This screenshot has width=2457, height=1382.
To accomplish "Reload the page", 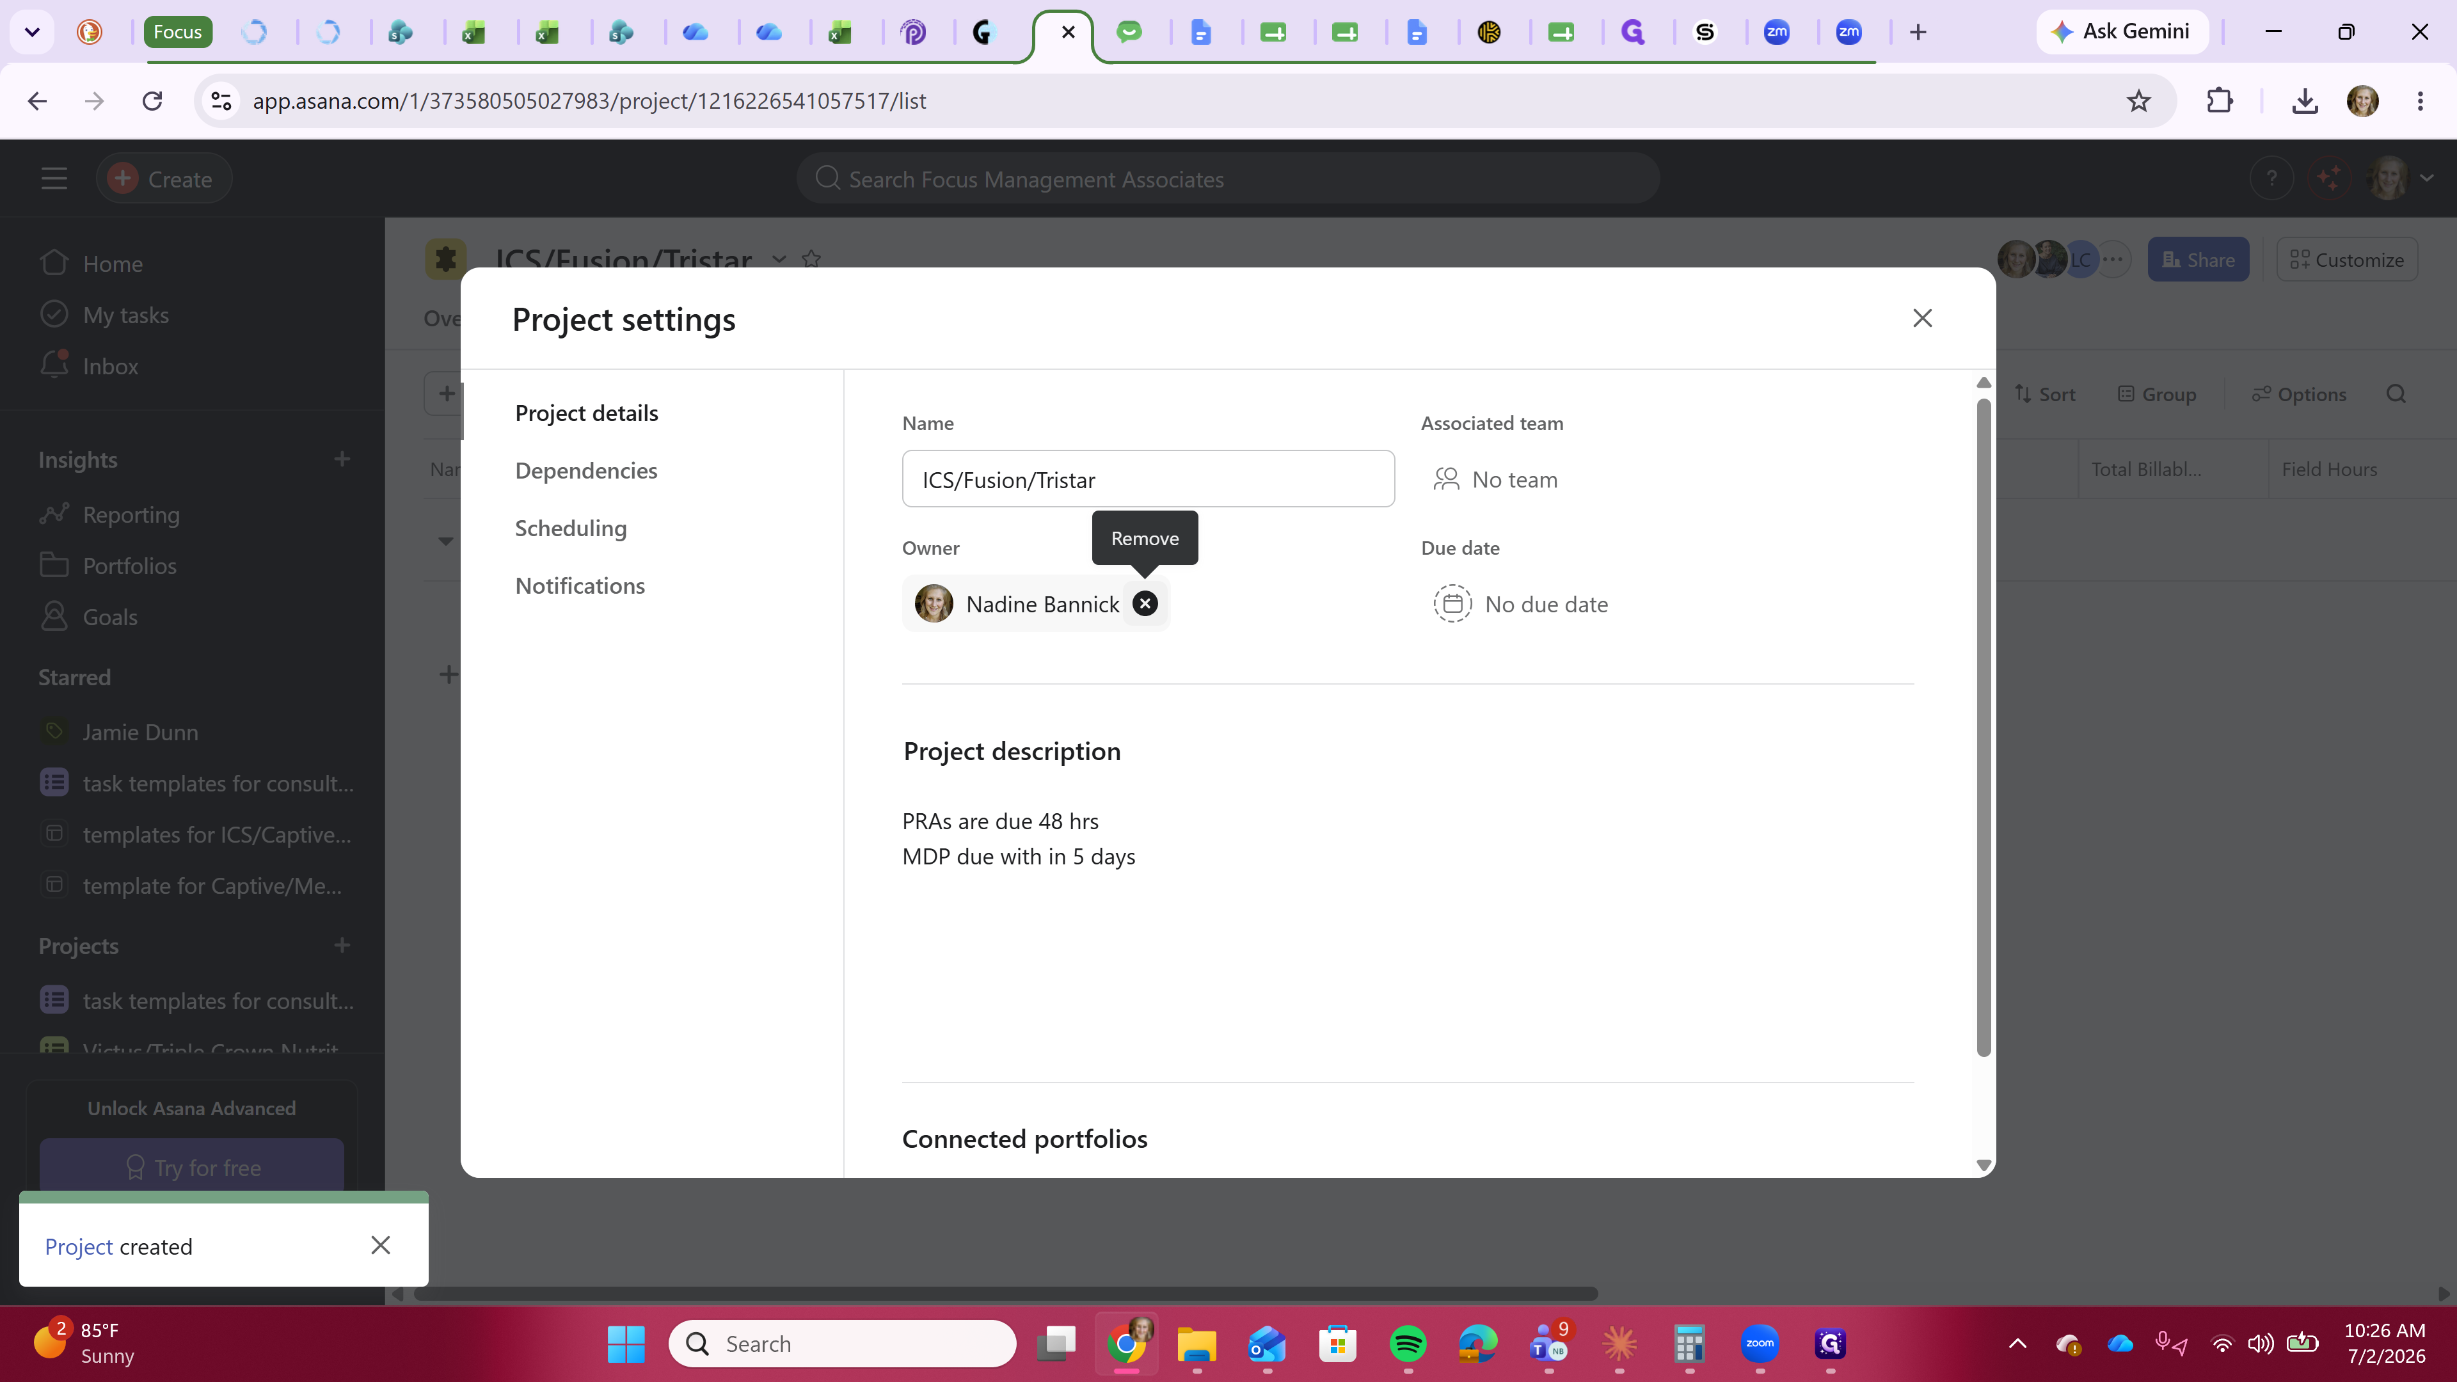I will pyautogui.click(x=152, y=100).
